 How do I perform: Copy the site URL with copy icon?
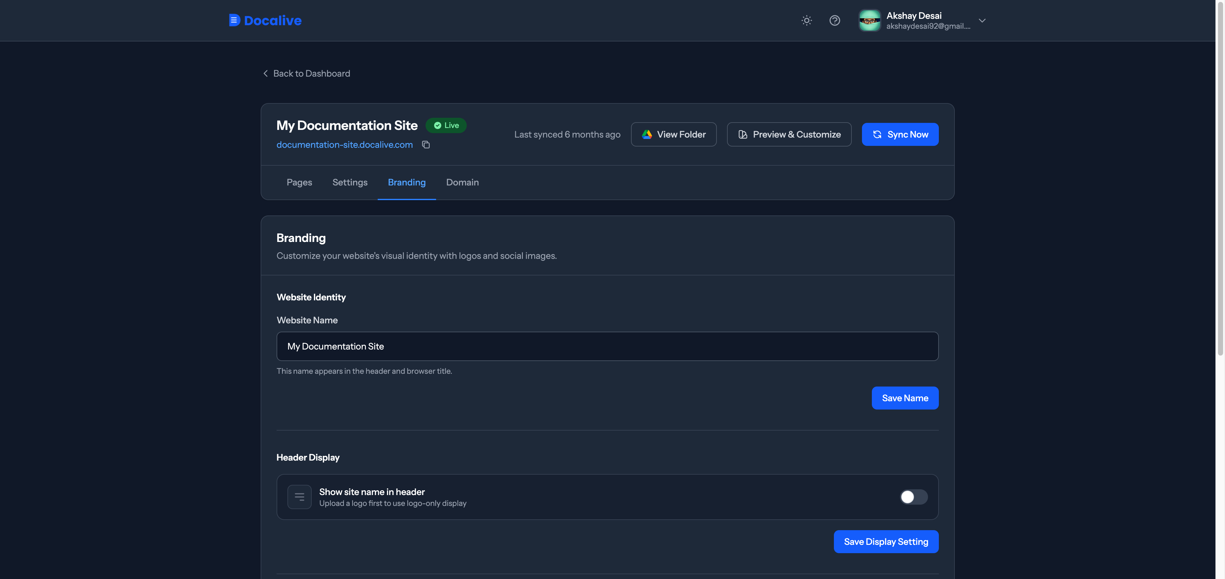click(426, 145)
